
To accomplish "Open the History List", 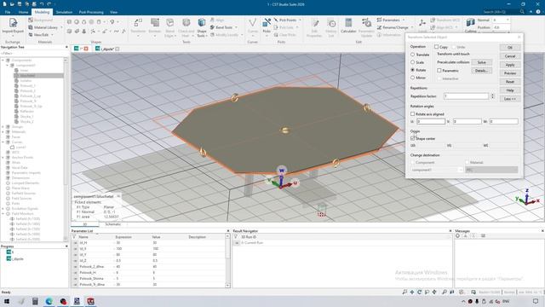I will coord(331,27).
